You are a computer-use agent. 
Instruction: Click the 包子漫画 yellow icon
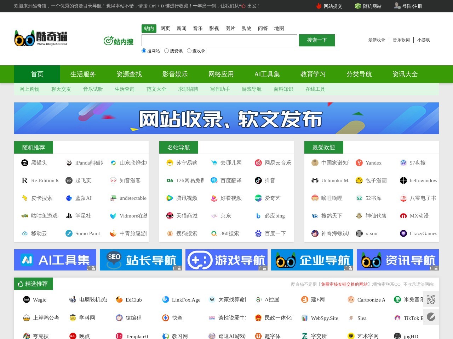(x=359, y=180)
